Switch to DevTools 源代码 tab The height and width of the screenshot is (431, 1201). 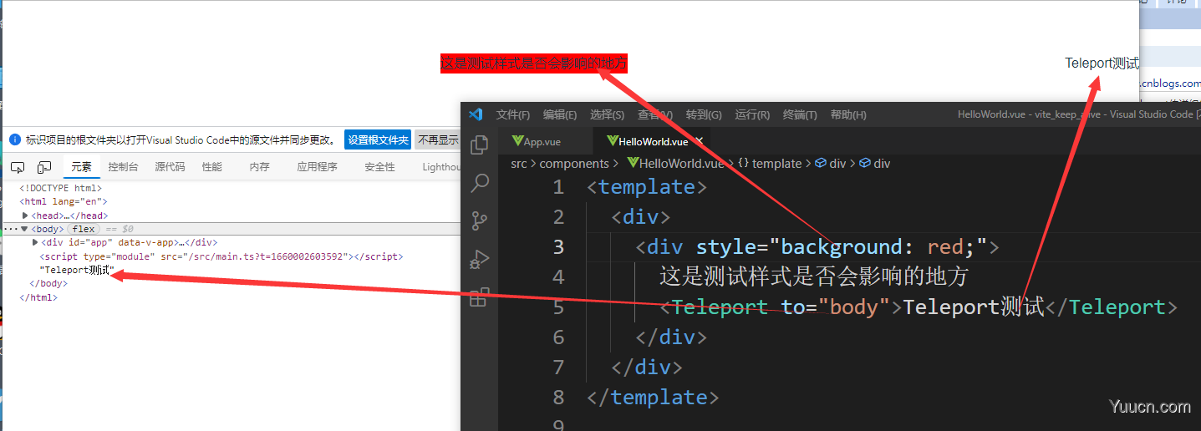pos(170,167)
